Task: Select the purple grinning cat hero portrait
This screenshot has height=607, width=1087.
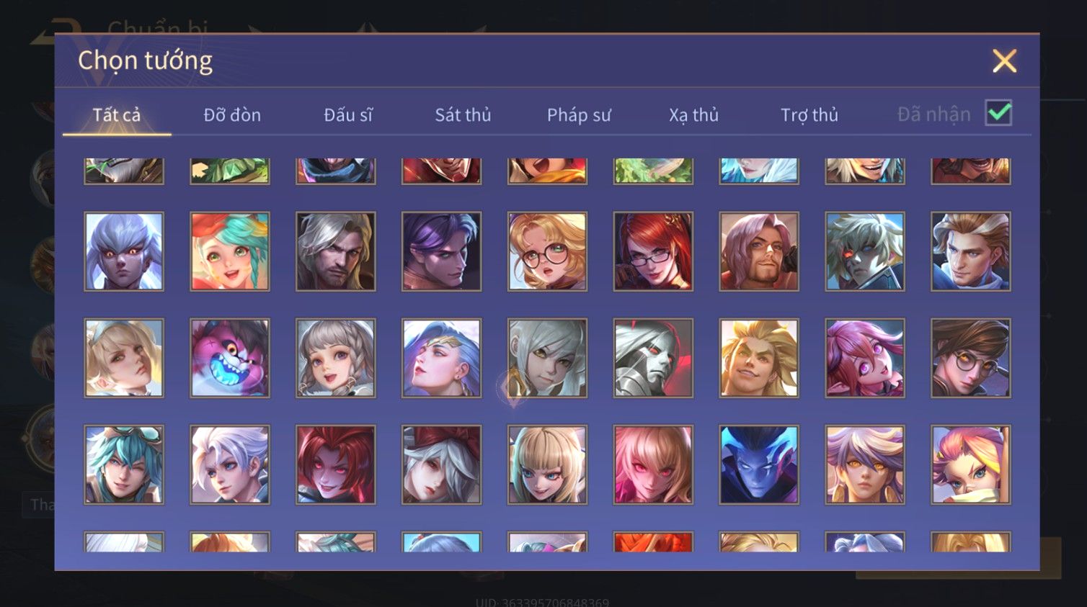Action: pos(230,358)
